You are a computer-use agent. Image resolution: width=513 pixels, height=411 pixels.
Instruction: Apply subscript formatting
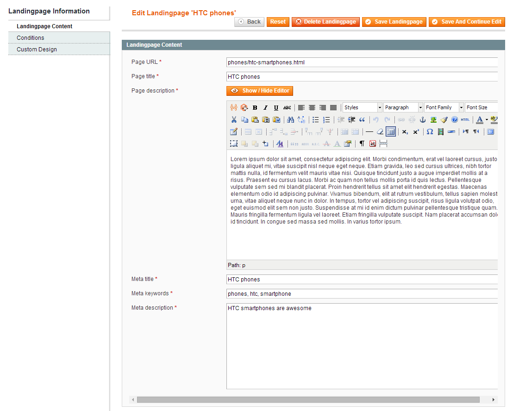coord(405,132)
